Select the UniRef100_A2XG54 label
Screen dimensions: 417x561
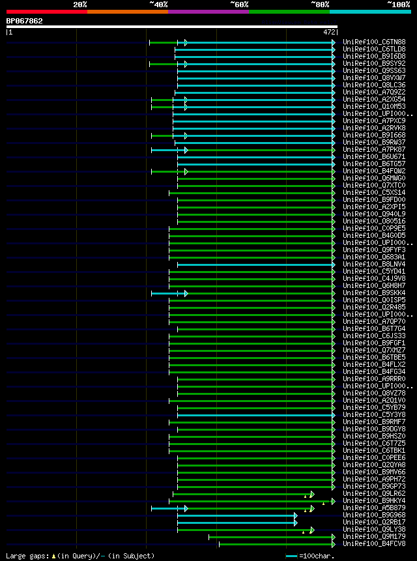(374, 100)
